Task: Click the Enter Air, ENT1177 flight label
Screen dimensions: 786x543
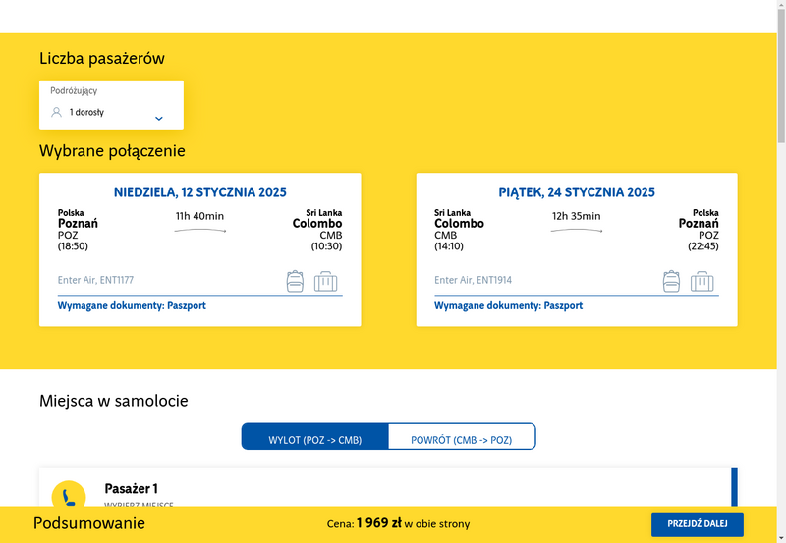Action: [x=95, y=280]
